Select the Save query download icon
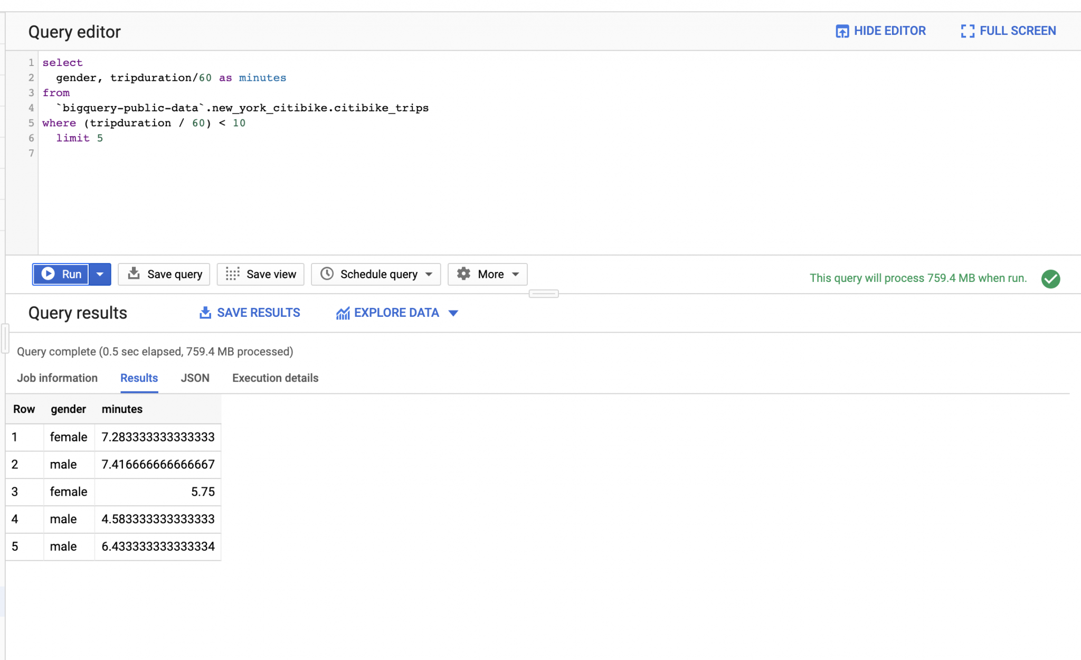Viewport: 1081px width, 660px height. (134, 274)
